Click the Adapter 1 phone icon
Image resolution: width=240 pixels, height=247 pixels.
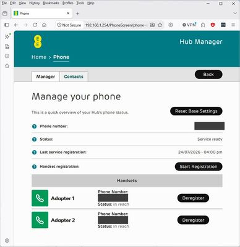40,198
